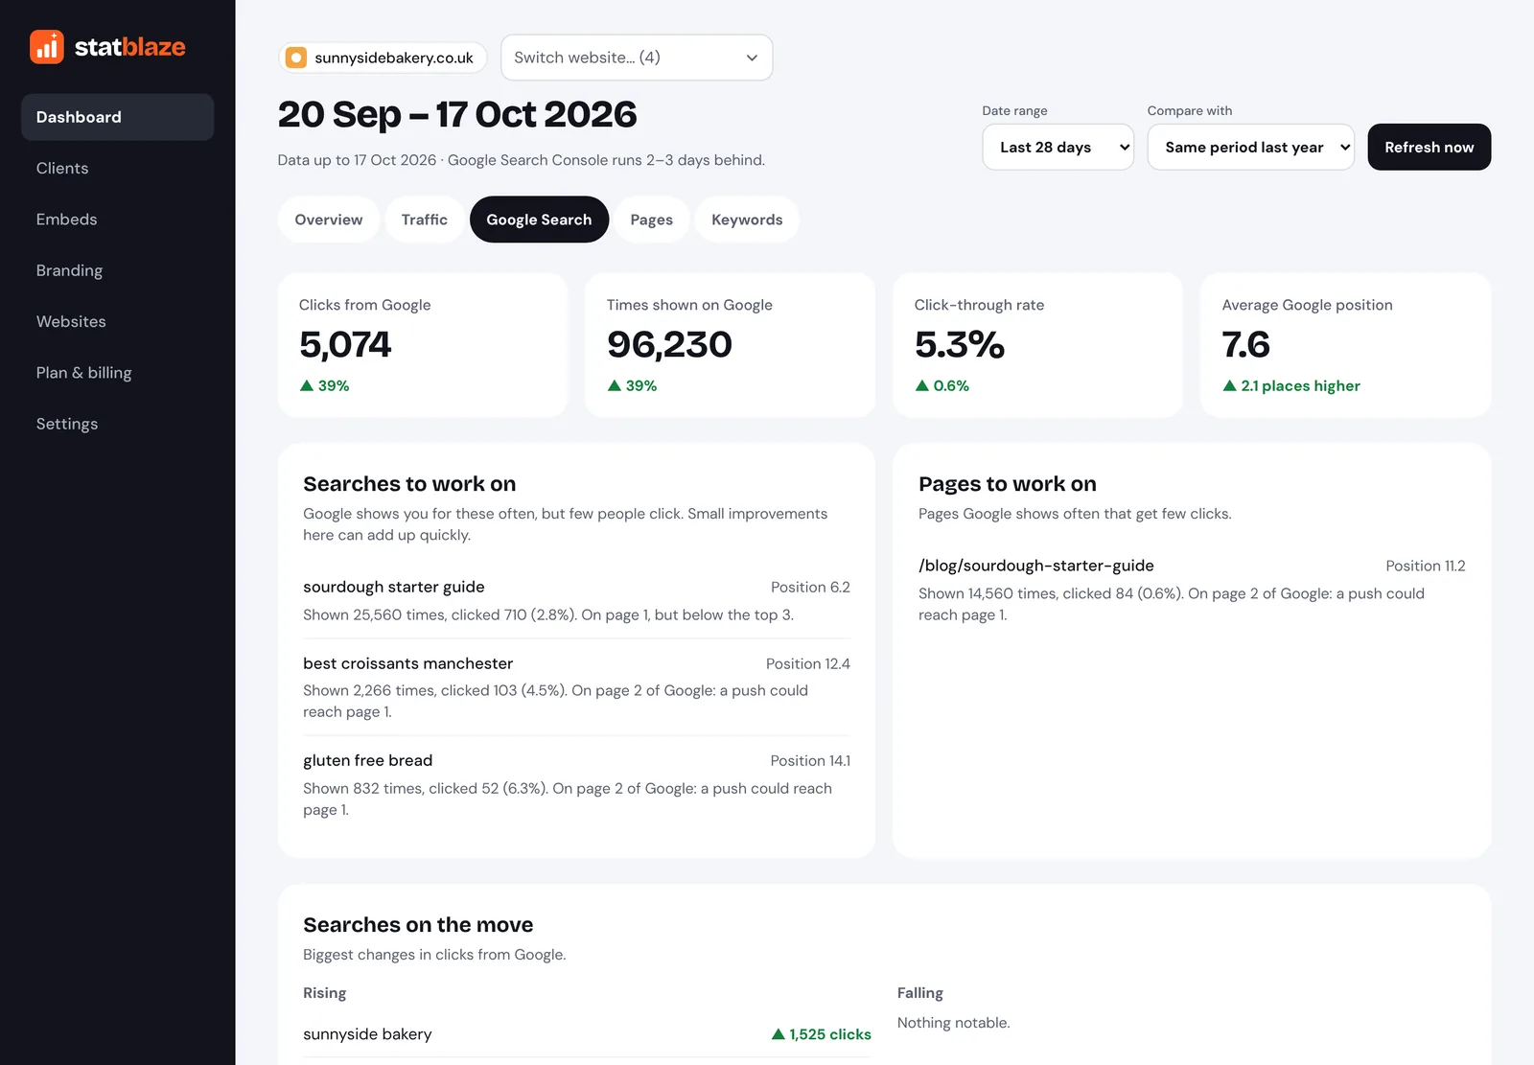Click the site name sunnysidebakery.co.uk chip
The width and height of the screenshot is (1534, 1065).
[x=383, y=58]
